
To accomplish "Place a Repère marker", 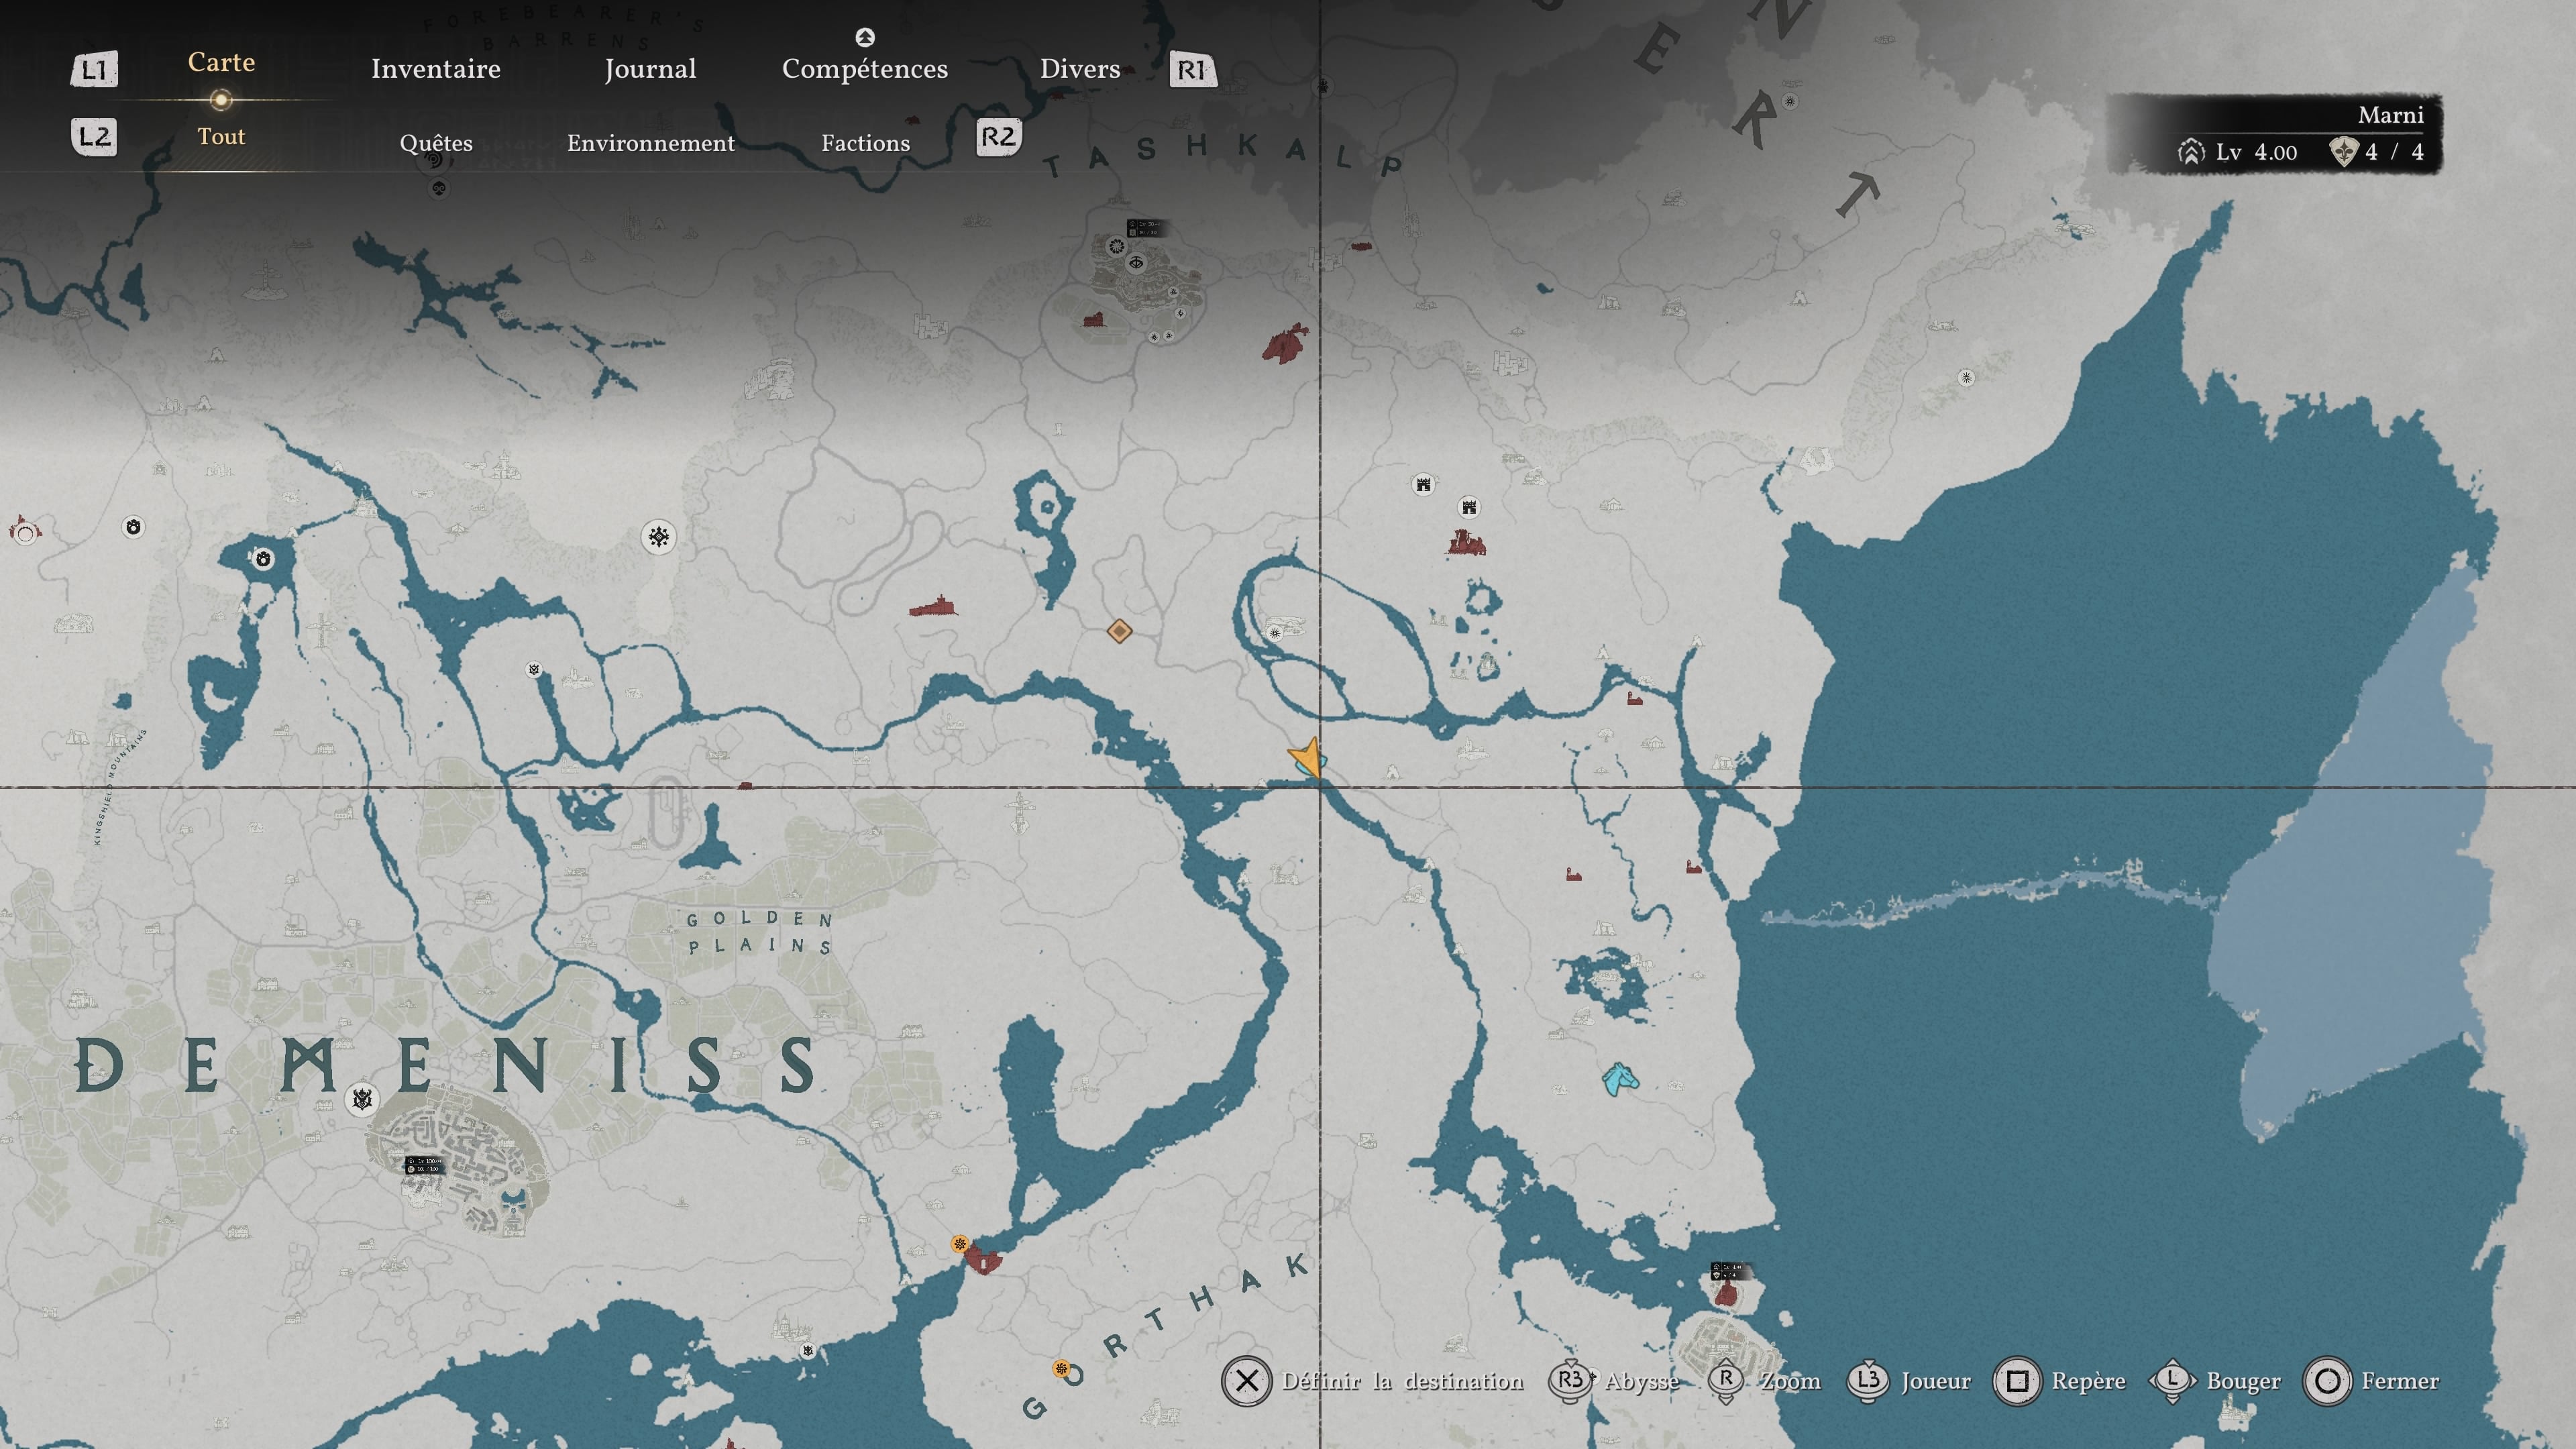I will pos(2060,1381).
